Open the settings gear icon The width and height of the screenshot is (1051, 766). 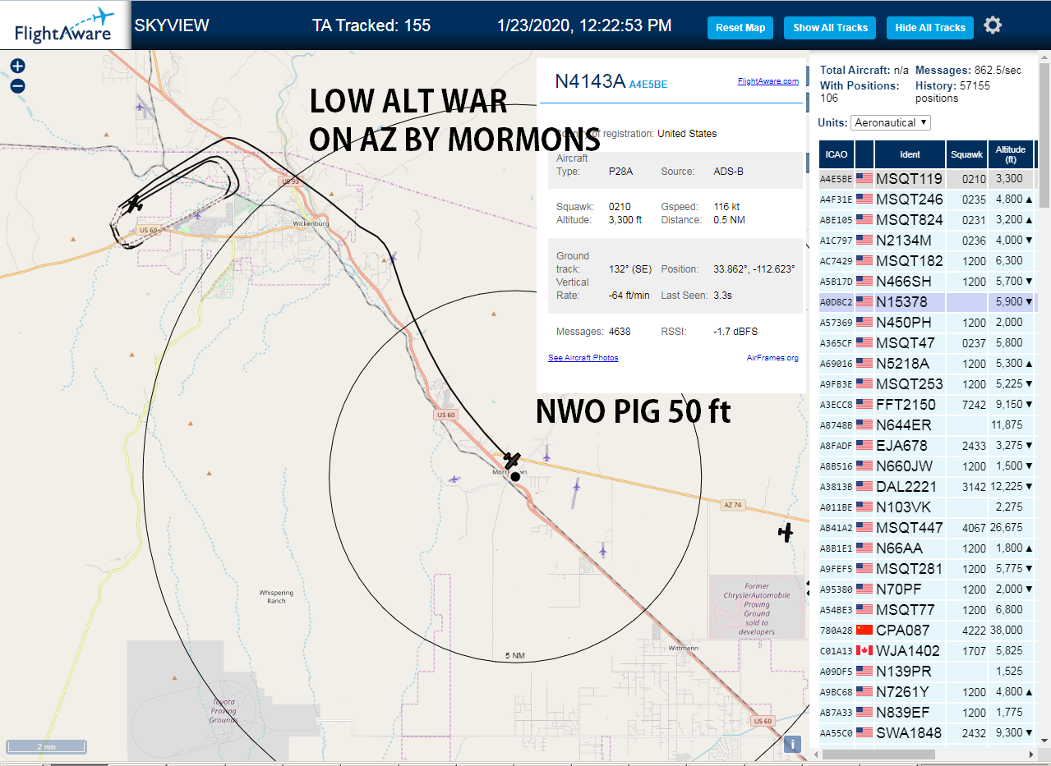pyautogui.click(x=993, y=25)
